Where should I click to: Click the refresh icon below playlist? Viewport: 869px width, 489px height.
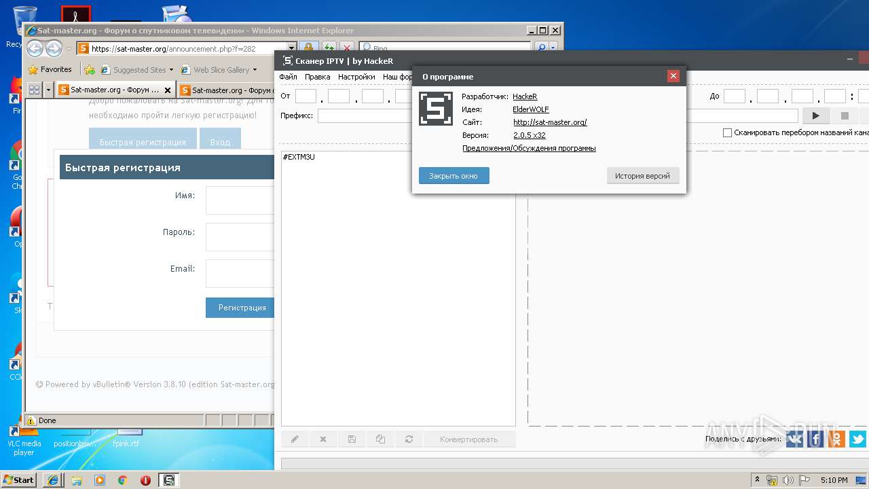point(409,439)
